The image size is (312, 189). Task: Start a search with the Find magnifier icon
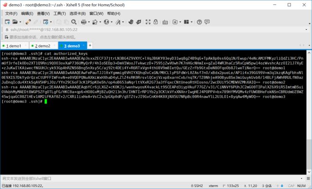pyautogui.click(x=74, y=22)
